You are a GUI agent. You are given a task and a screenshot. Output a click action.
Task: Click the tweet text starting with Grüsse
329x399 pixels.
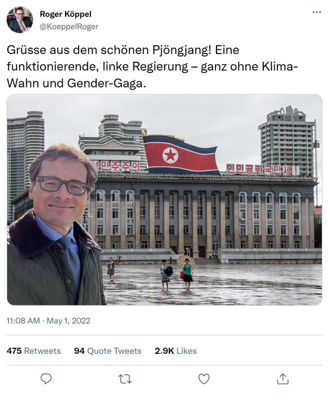tap(152, 67)
